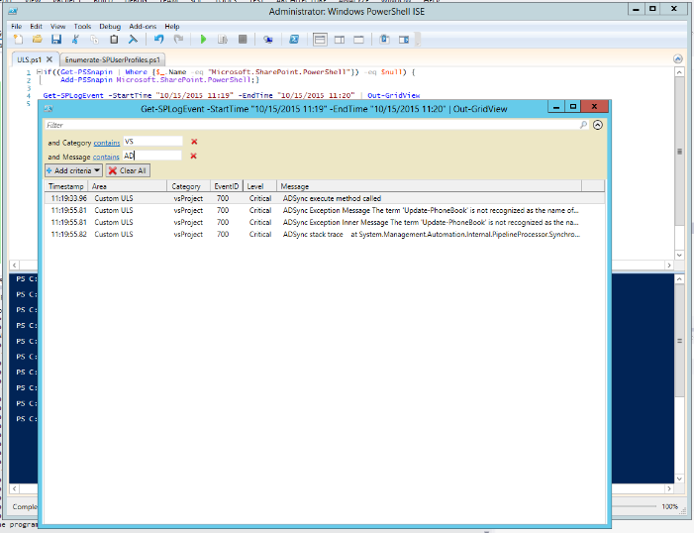Open the Add criteria dropdown

click(73, 170)
